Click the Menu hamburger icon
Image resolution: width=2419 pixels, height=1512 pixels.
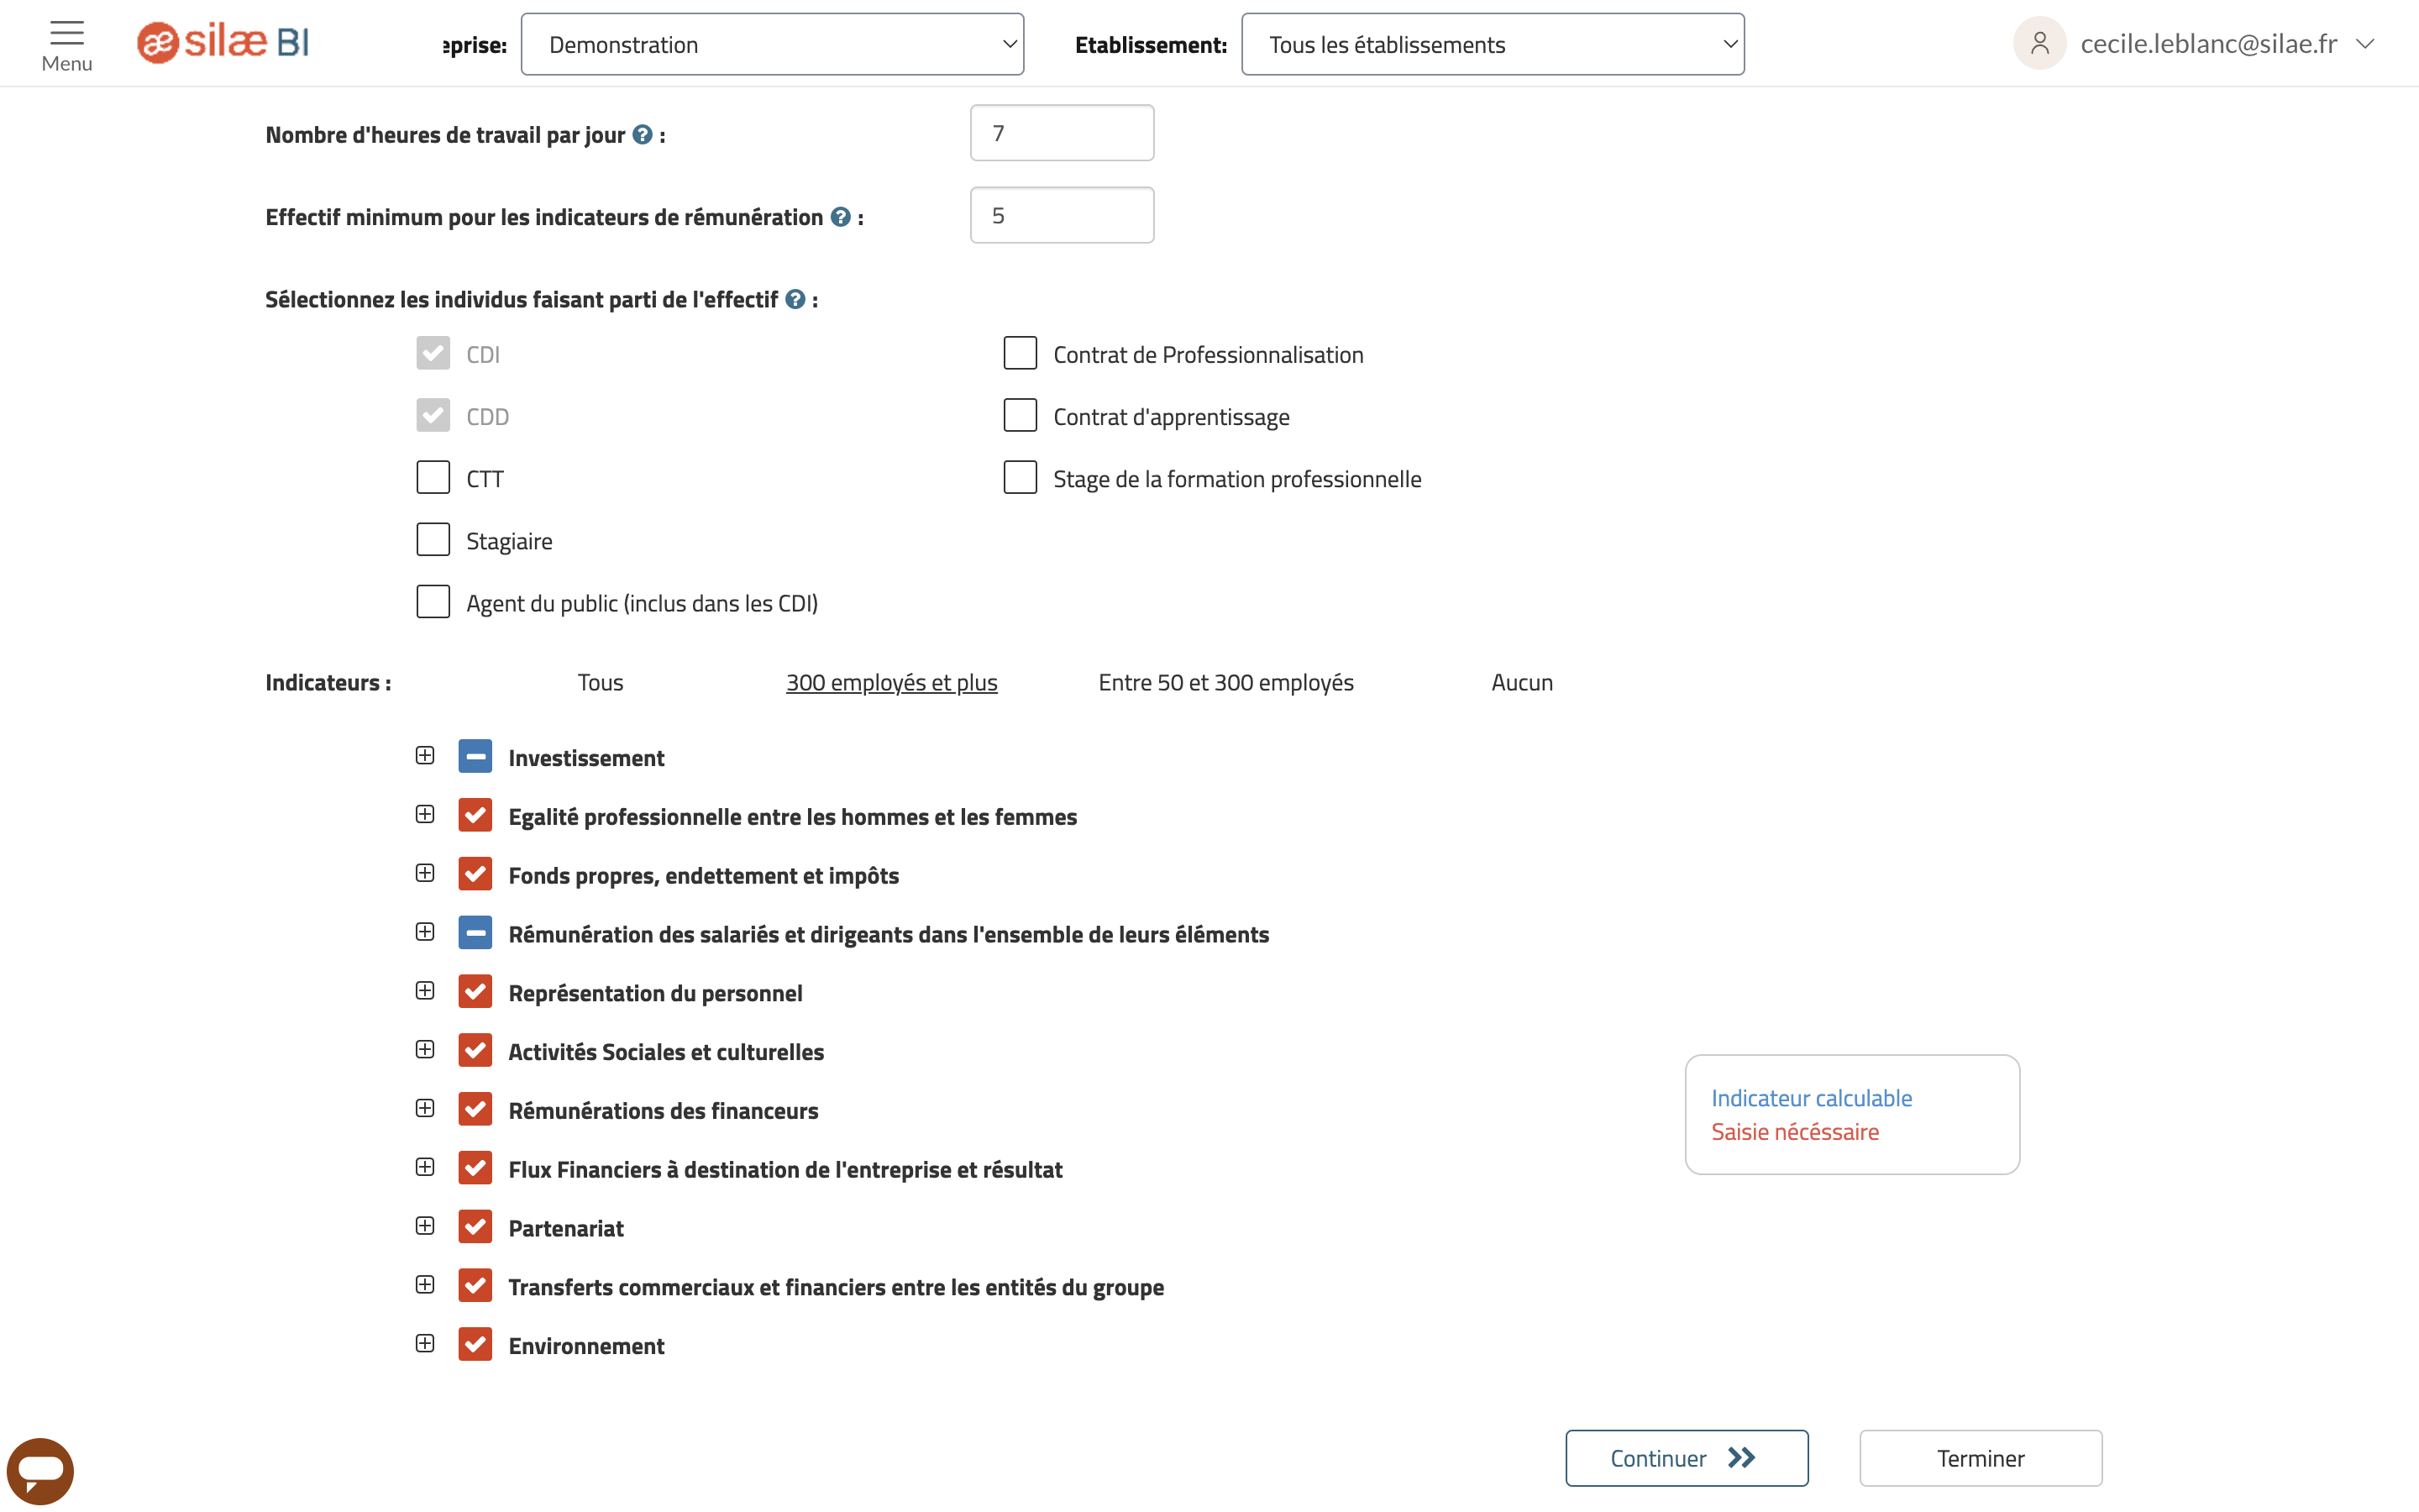click(68, 31)
